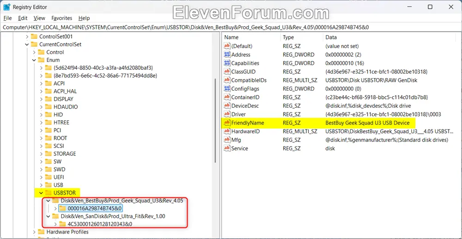This screenshot has width=462, height=239.
Task: Expand the 000016A29874B745&0 key
Action: (x=55, y=208)
